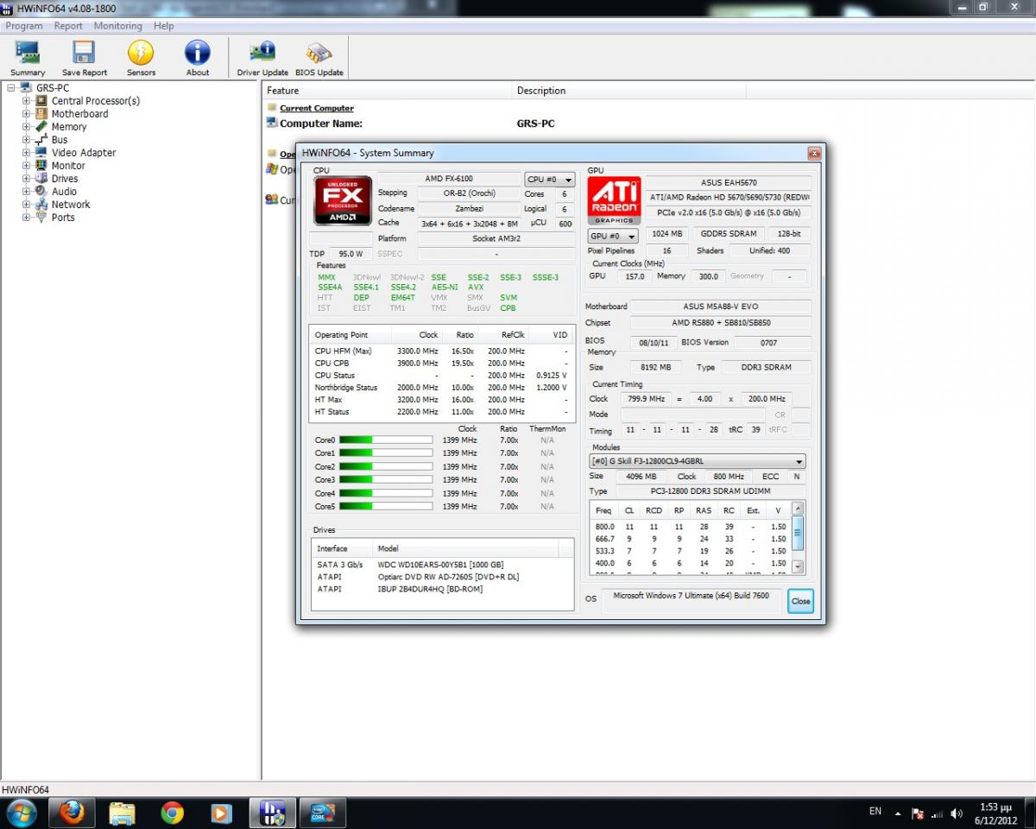
Task: Open the Monitoring menu
Action: (118, 26)
